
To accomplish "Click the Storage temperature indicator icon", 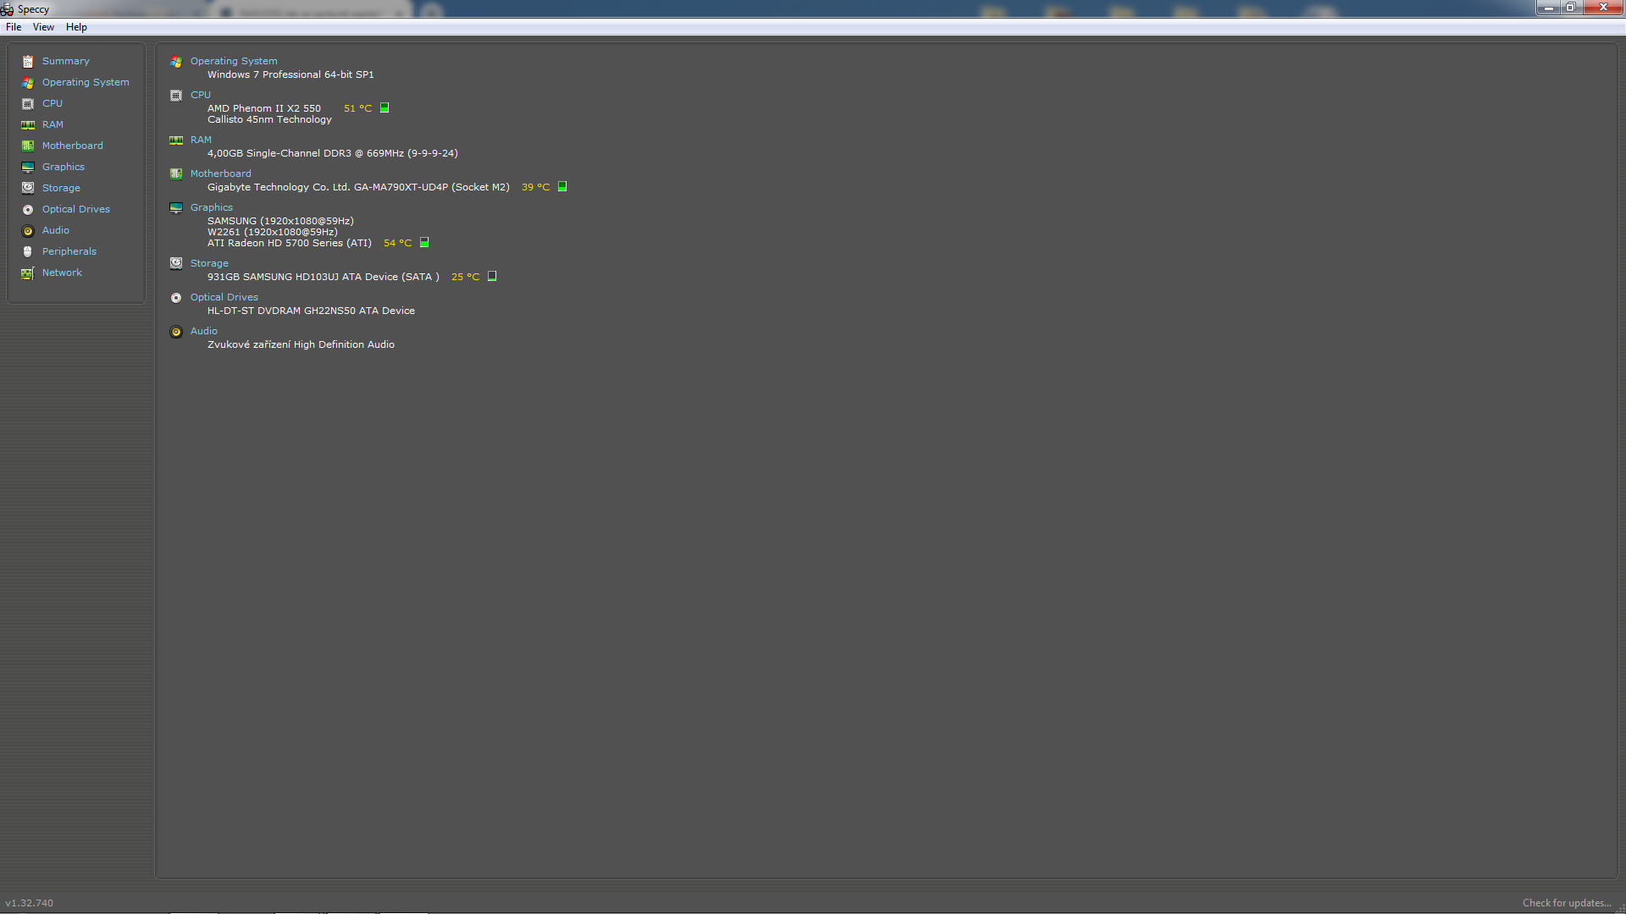I will tap(492, 276).
